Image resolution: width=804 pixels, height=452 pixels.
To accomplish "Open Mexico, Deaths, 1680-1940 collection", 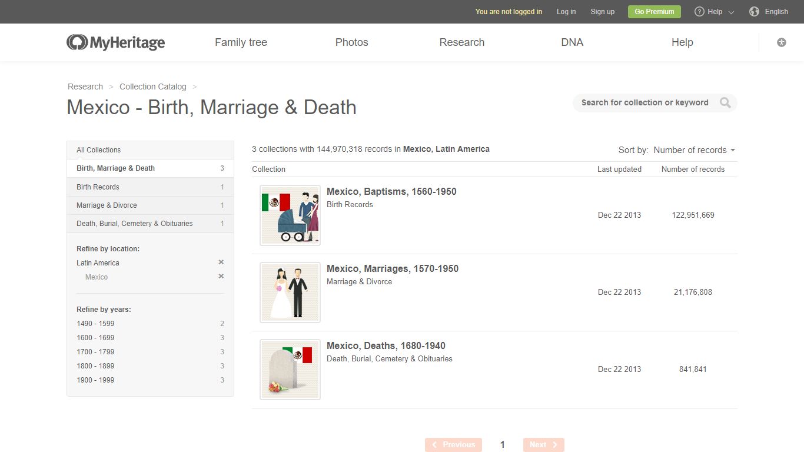I will [x=386, y=345].
